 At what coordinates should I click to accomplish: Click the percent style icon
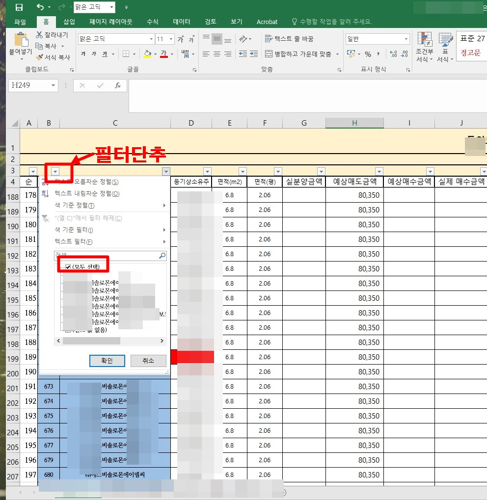368,54
